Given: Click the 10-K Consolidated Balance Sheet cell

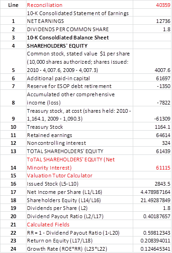Looking at the screenshot, I should (x=79, y=38).
